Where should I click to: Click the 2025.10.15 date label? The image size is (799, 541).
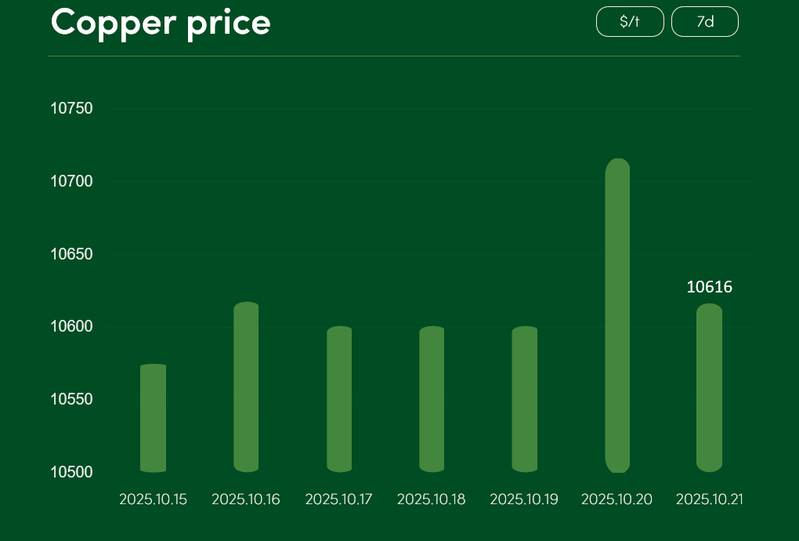point(153,499)
